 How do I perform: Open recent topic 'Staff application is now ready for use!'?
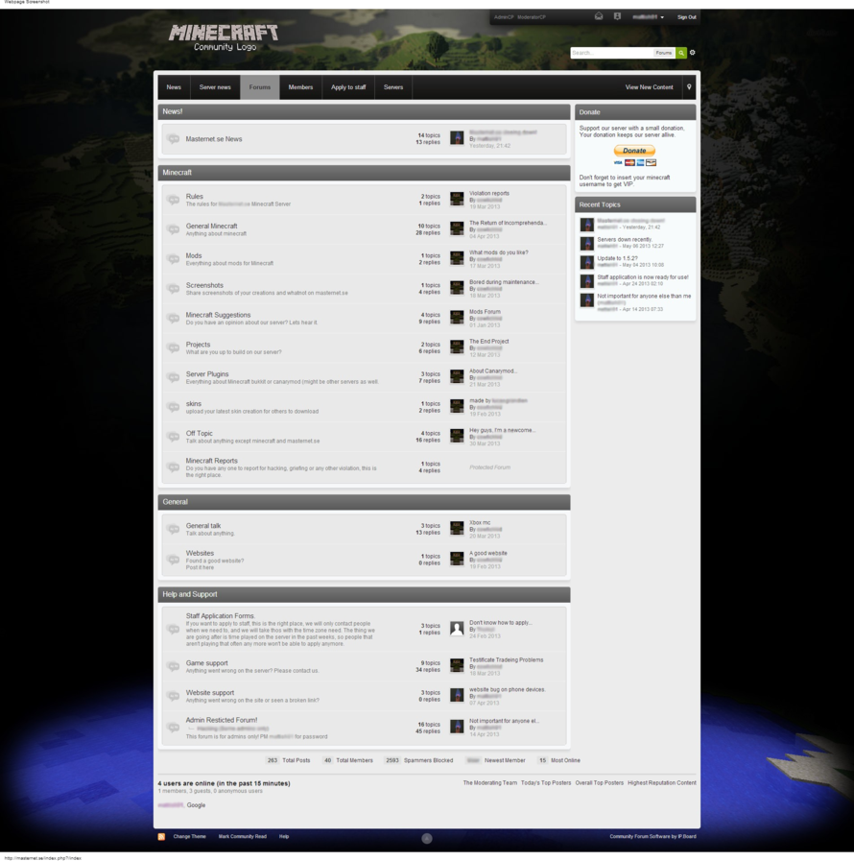643,277
